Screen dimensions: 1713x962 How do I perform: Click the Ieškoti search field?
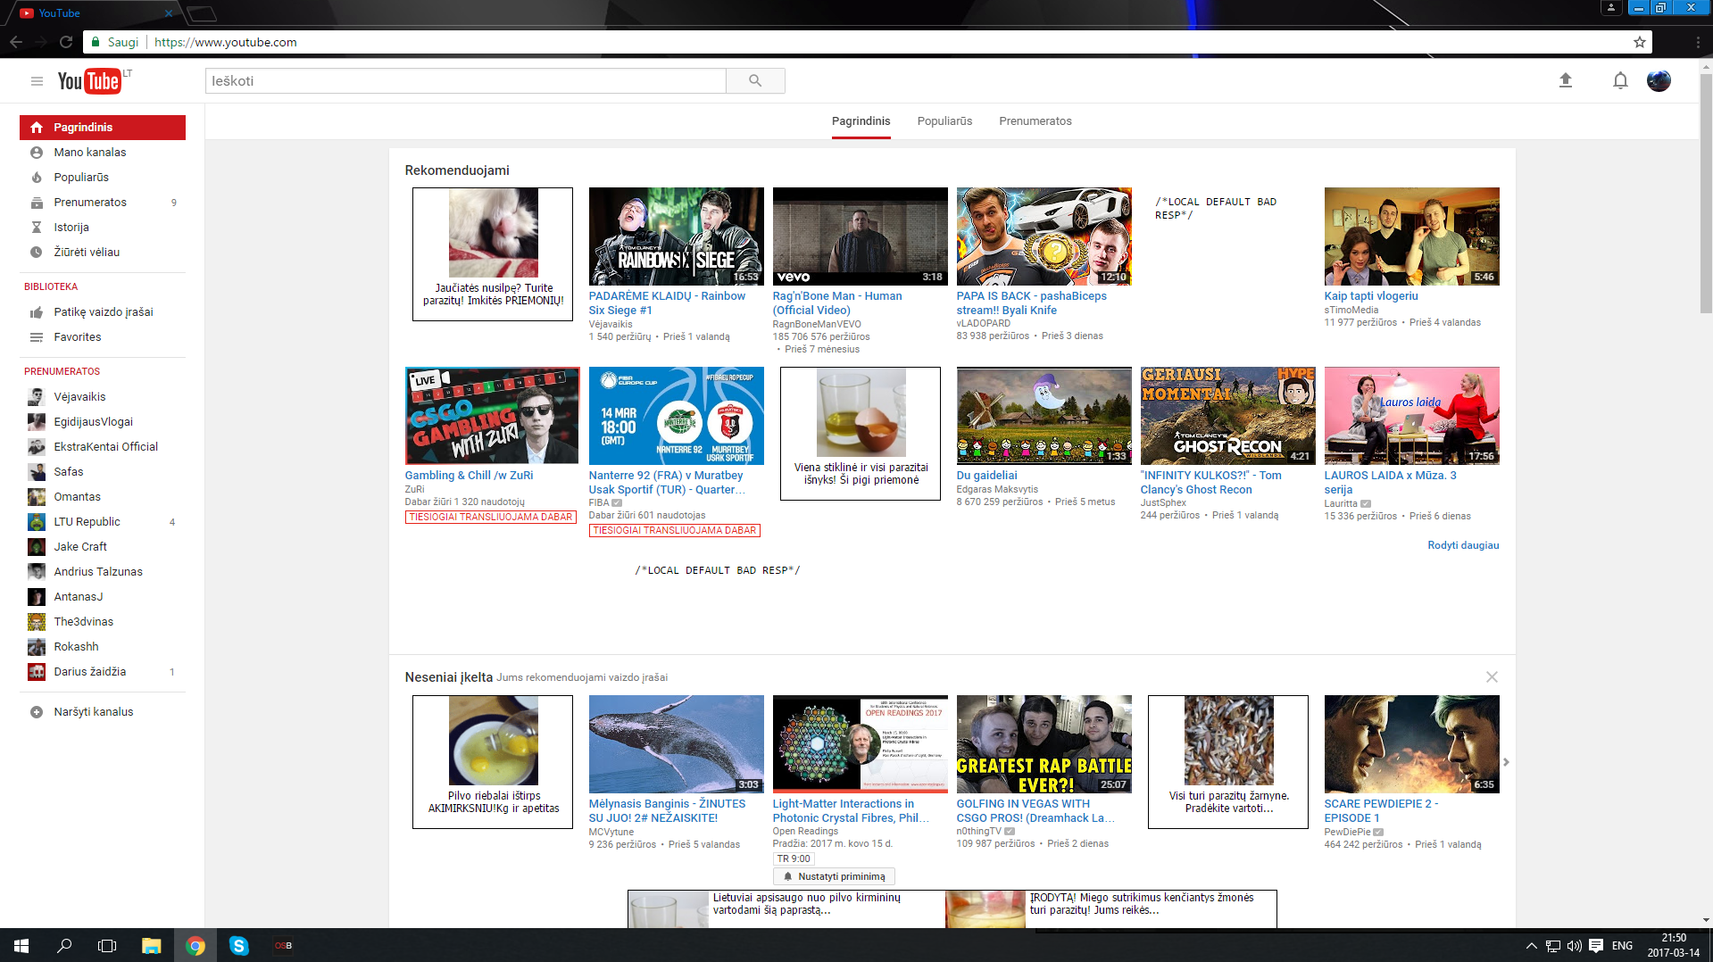coord(465,81)
